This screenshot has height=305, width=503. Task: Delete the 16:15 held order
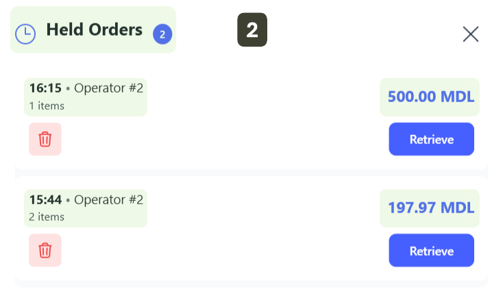(x=45, y=139)
